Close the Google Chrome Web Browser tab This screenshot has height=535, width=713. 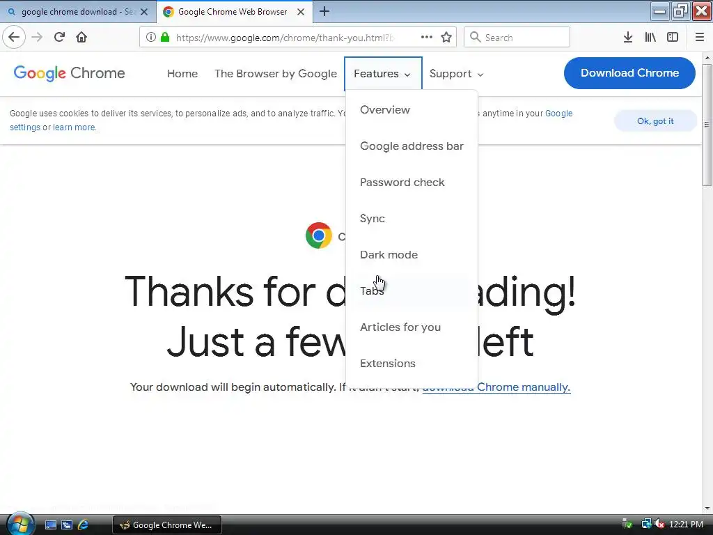[301, 12]
